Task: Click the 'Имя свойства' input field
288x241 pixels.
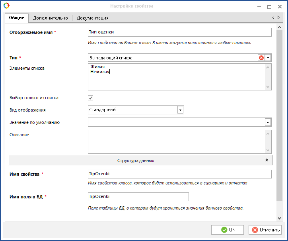Action: 179,174
